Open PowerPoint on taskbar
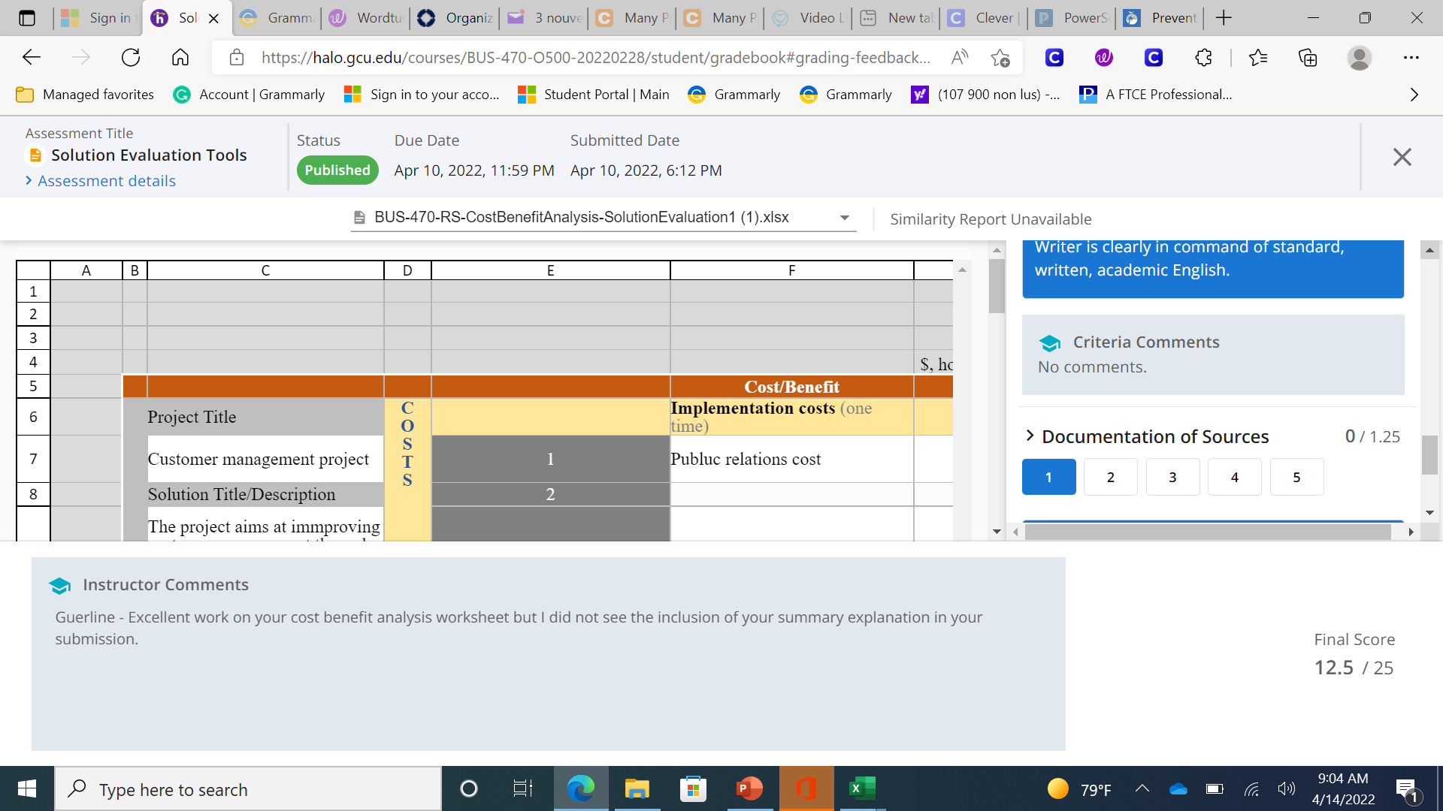This screenshot has width=1443, height=811. click(749, 788)
